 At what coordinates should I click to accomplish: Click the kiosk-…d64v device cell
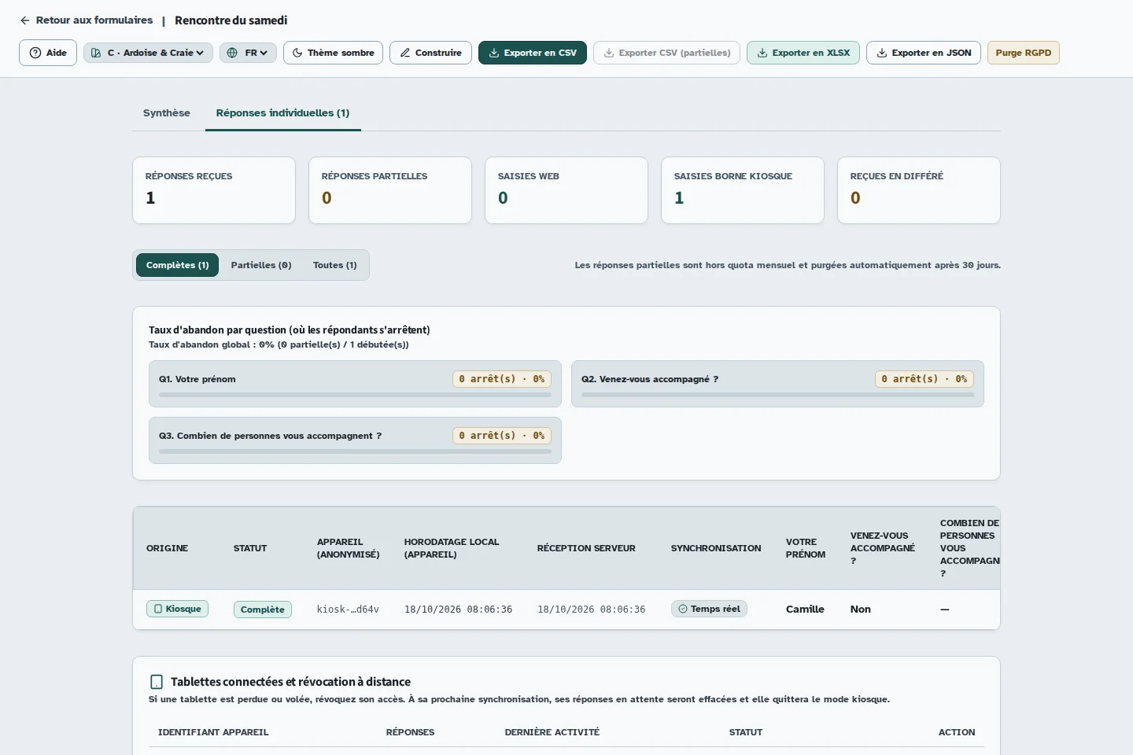348,610
